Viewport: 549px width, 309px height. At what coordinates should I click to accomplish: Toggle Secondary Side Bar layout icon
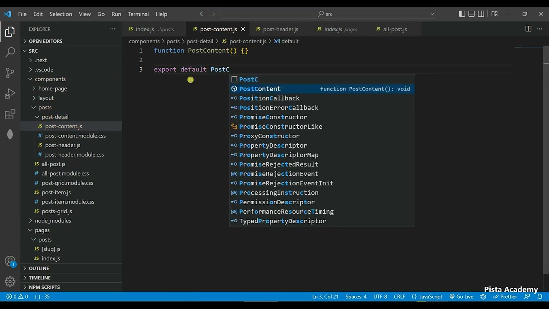click(x=481, y=14)
